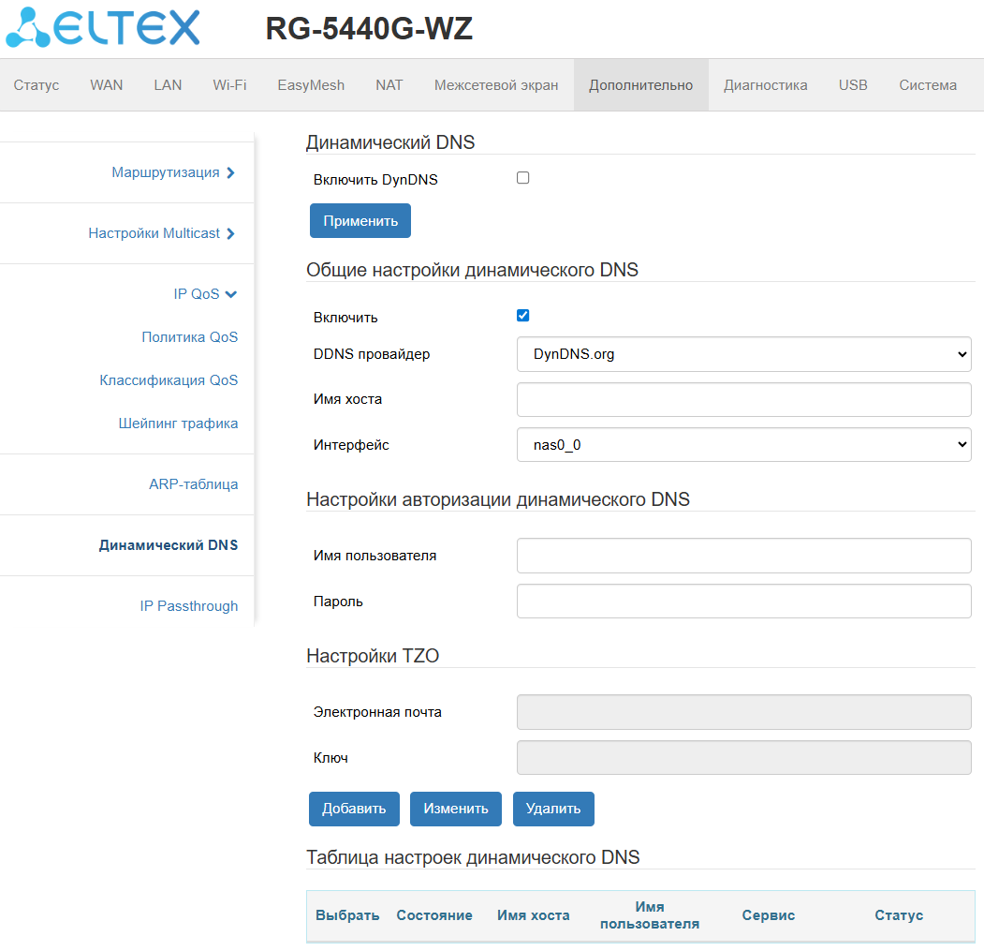Screen dimensions: 984x951
Task: Open the USB tab
Action: 853,85
